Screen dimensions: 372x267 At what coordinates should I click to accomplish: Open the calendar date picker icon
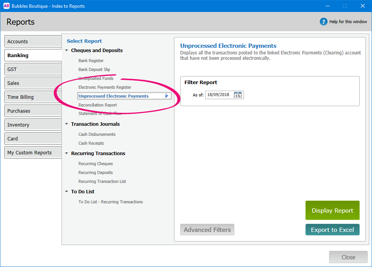click(238, 95)
